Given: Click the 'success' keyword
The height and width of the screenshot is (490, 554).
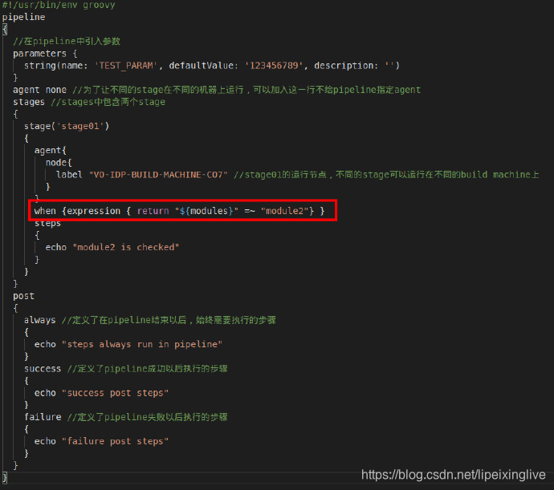Looking at the screenshot, I should [x=43, y=369].
